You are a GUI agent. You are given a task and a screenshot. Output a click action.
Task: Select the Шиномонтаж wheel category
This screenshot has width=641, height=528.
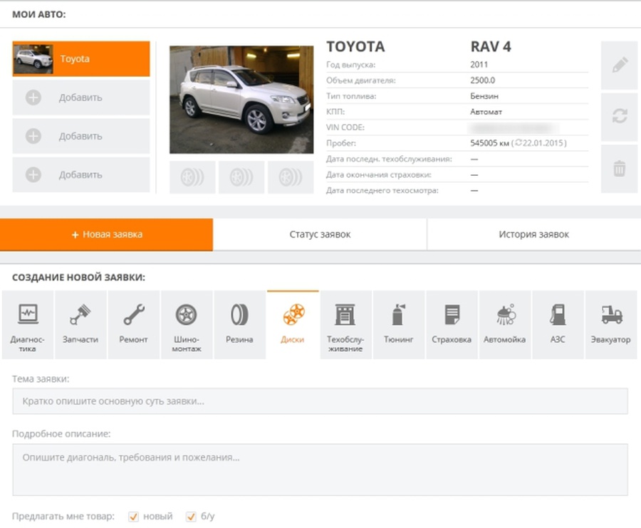pos(187,324)
